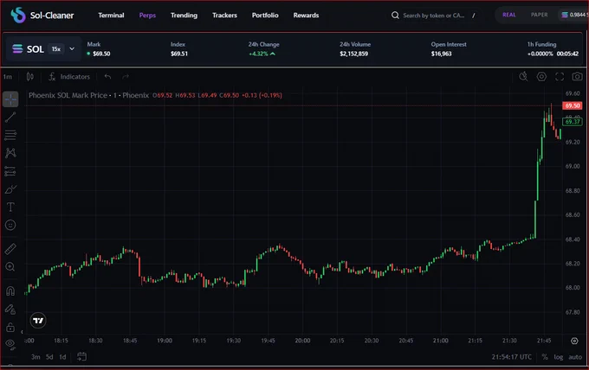Select the ruler measure tool
Image resolution: width=589 pixels, height=370 pixels.
(10, 249)
